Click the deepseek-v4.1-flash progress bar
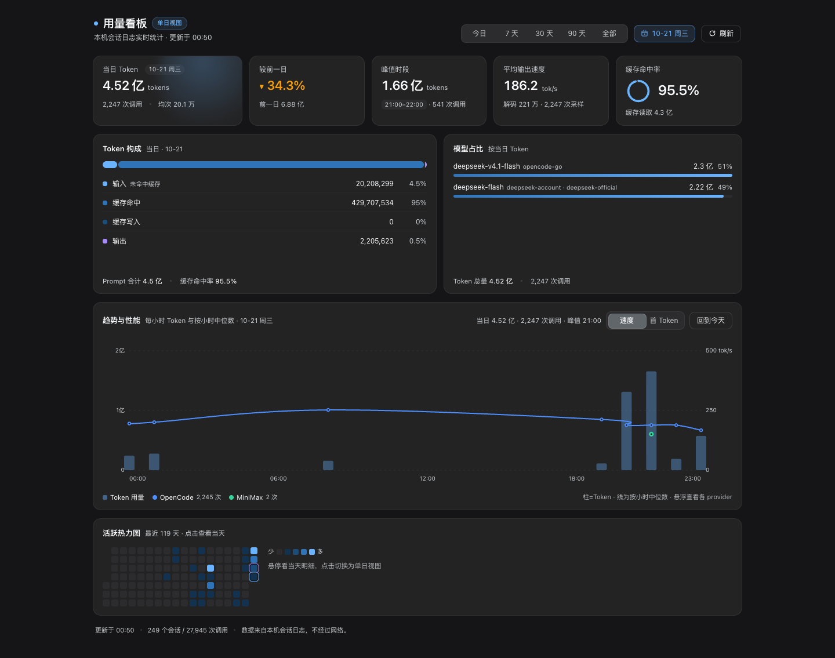 pos(593,175)
